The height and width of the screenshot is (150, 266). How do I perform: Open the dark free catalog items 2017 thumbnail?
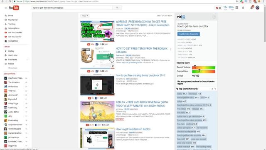tap(97, 85)
